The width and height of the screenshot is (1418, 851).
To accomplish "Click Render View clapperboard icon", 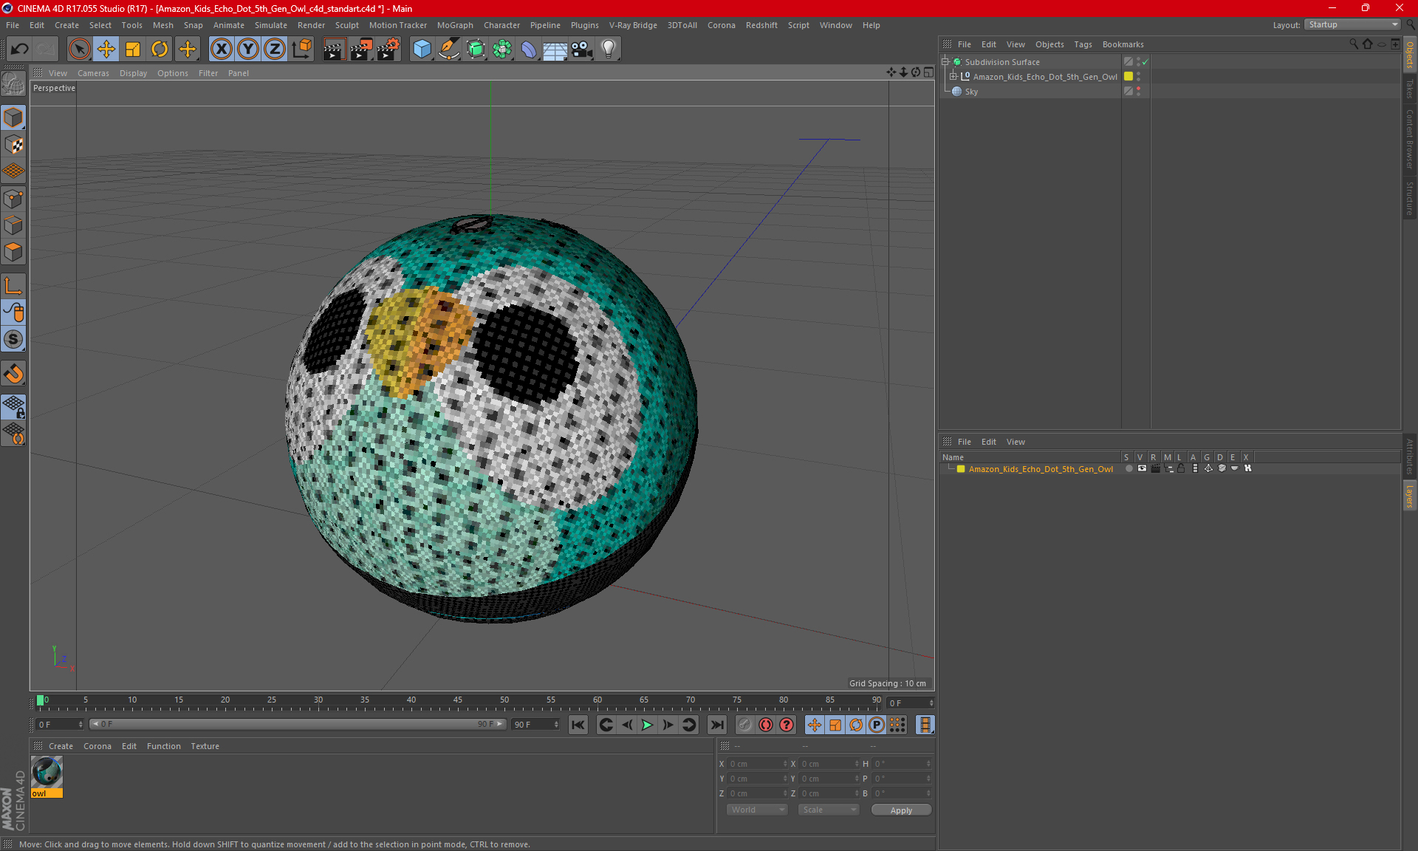I will point(334,49).
